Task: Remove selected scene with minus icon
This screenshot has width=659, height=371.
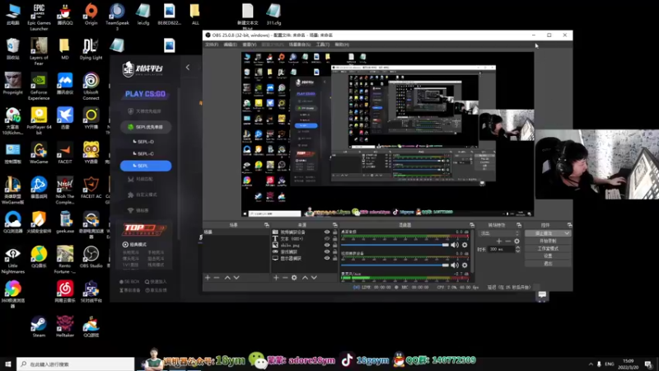Action: pyautogui.click(x=217, y=278)
